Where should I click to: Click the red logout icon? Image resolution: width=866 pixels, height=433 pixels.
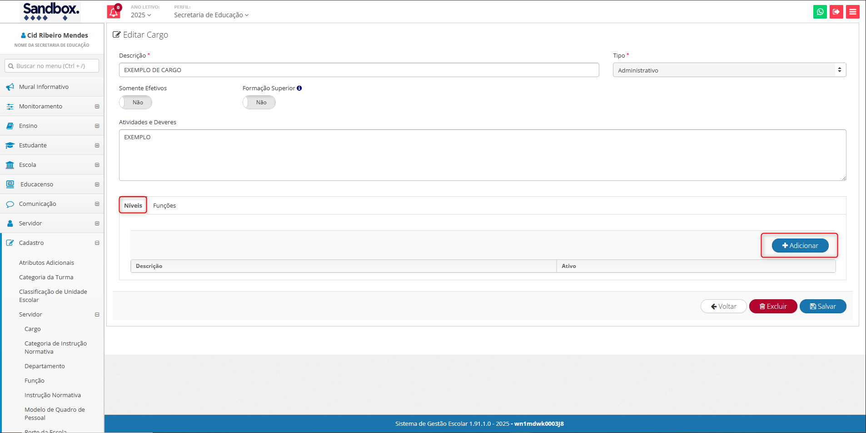coord(836,12)
